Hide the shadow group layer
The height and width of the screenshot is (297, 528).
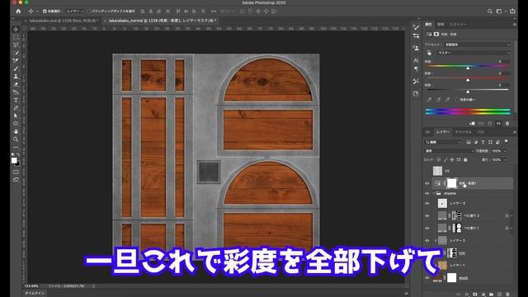pyautogui.click(x=427, y=194)
